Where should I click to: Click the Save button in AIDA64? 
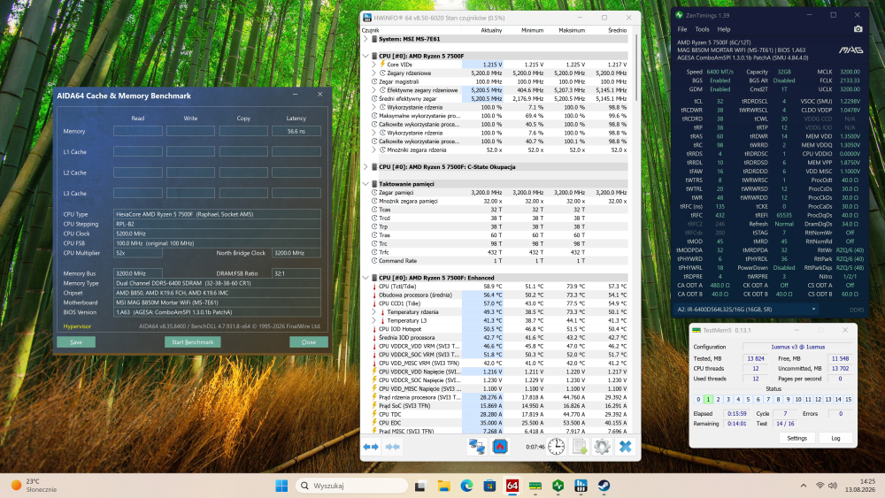[76, 341]
